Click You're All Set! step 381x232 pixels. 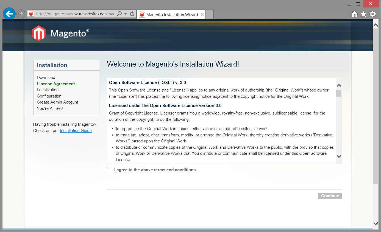tap(50, 108)
